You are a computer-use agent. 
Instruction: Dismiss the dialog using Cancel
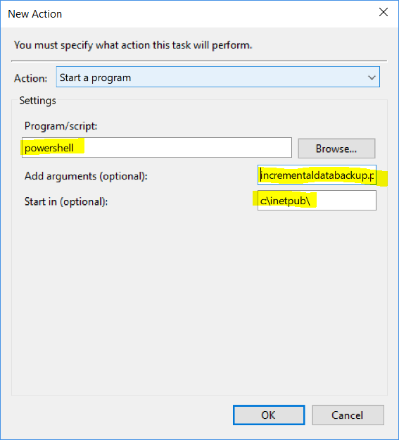click(348, 415)
